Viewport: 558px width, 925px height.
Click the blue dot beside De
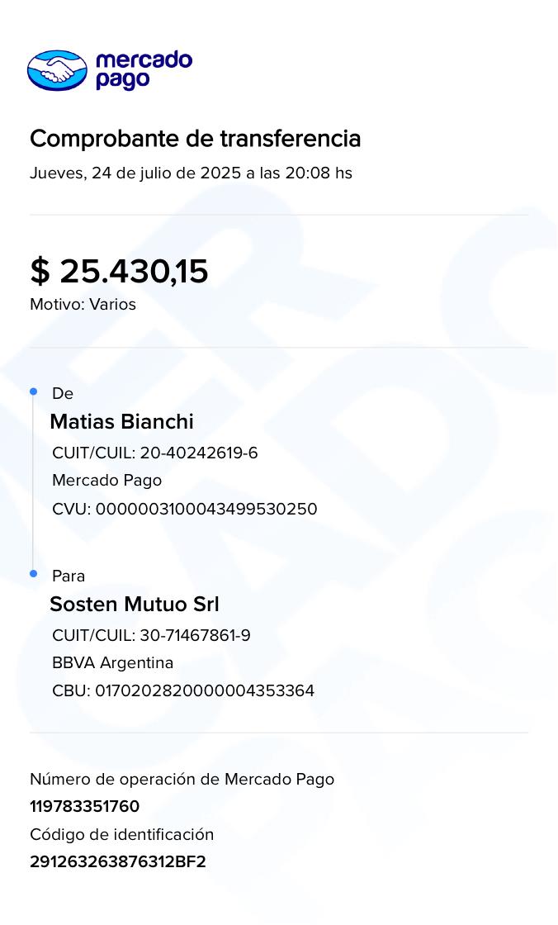pos(34,391)
